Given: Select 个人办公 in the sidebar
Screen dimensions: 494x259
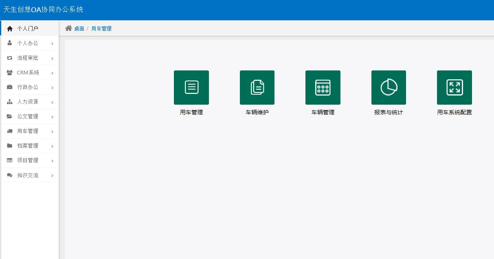Looking at the screenshot, I should [x=28, y=43].
